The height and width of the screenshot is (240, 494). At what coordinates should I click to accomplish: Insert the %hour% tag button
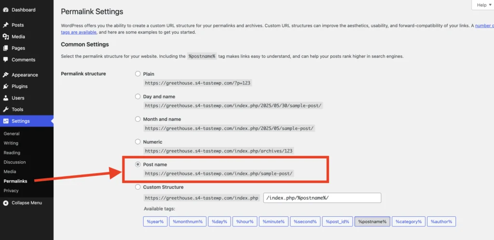245,221
